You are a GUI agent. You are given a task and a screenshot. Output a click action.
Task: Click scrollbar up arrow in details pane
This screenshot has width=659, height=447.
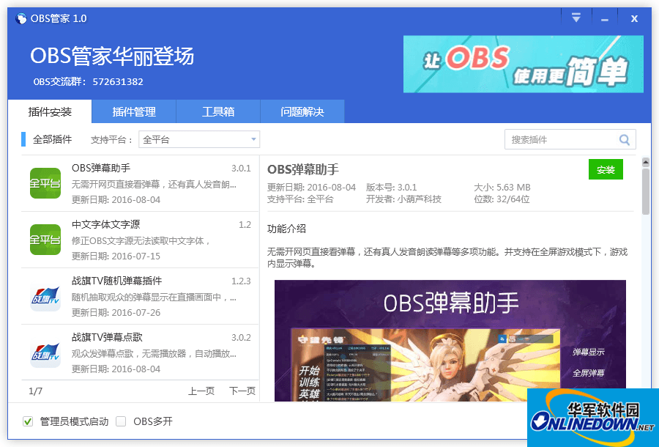point(646,162)
